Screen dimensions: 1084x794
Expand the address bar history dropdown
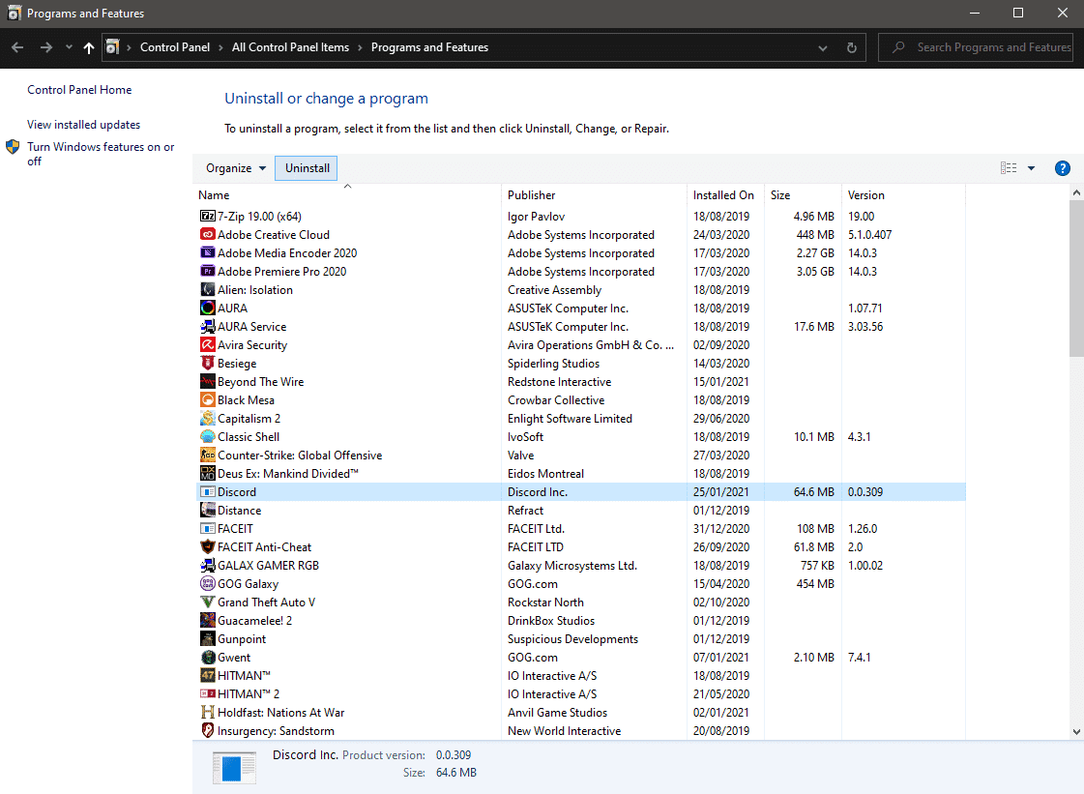click(x=823, y=47)
